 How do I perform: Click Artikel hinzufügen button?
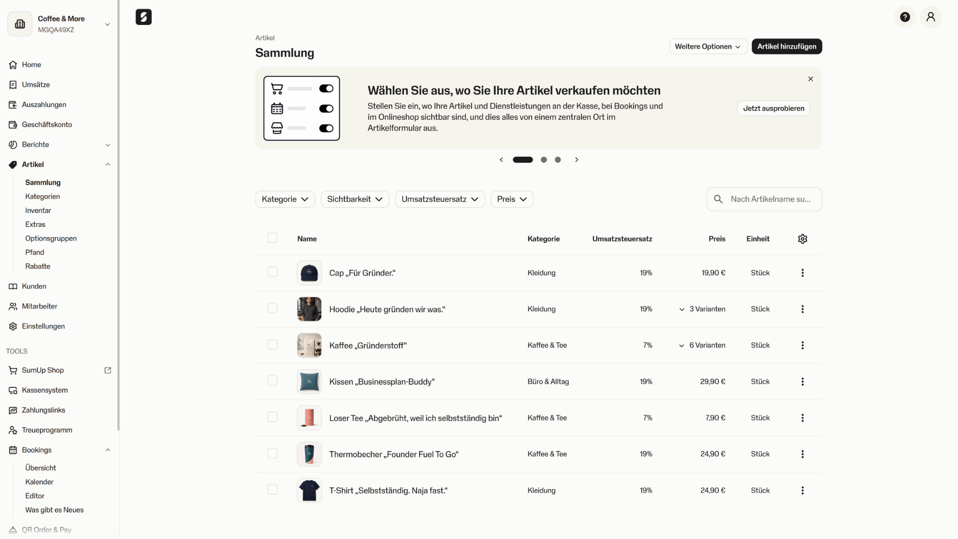(787, 46)
